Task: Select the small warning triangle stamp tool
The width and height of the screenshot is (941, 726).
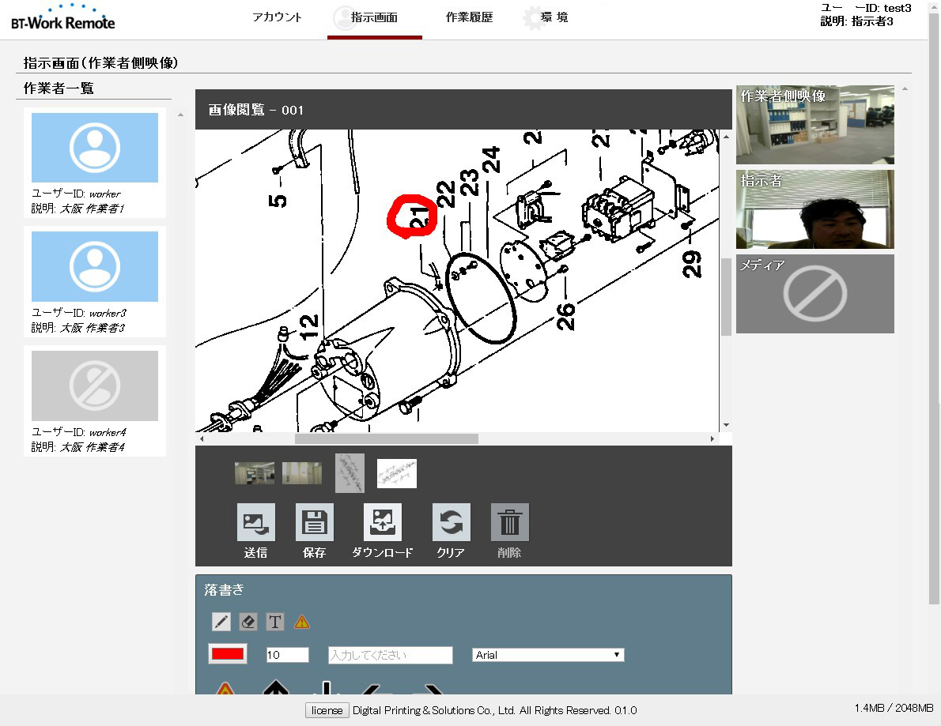Action: point(302,622)
